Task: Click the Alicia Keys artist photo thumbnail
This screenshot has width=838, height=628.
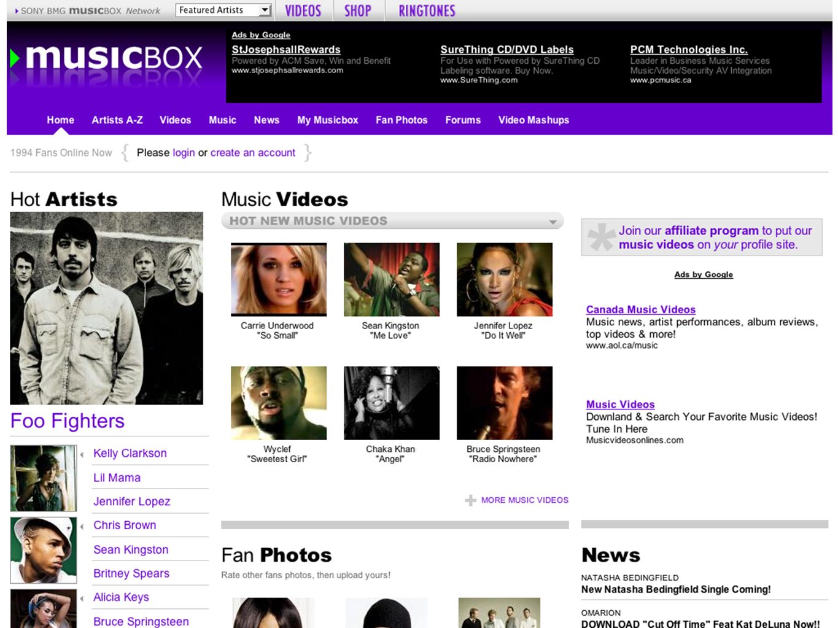Action: [x=44, y=608]
